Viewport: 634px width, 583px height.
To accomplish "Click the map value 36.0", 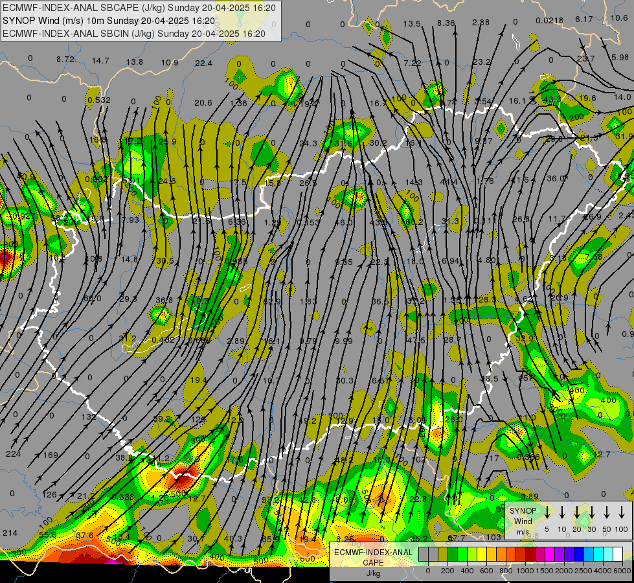I will (556, 178).
